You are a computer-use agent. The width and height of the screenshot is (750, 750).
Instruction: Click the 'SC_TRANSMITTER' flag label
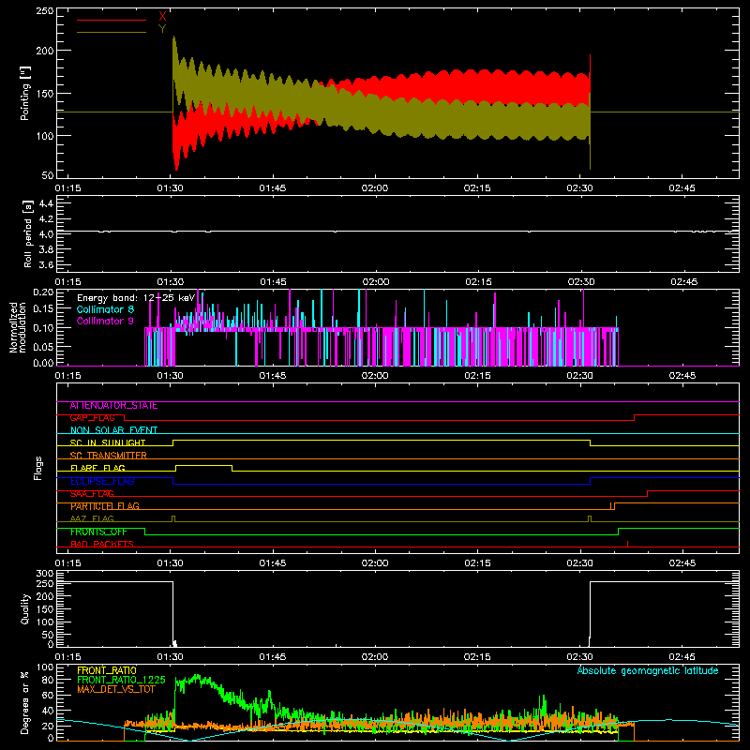(108, 456)
